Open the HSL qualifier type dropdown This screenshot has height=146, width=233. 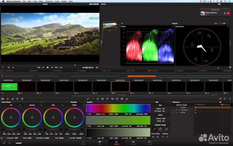click(x=157, y=102)
